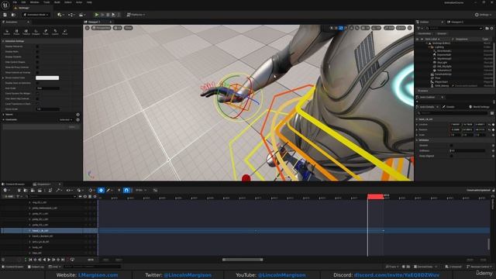Click the Details property matrix grid icon

click(x=492, y=113)
